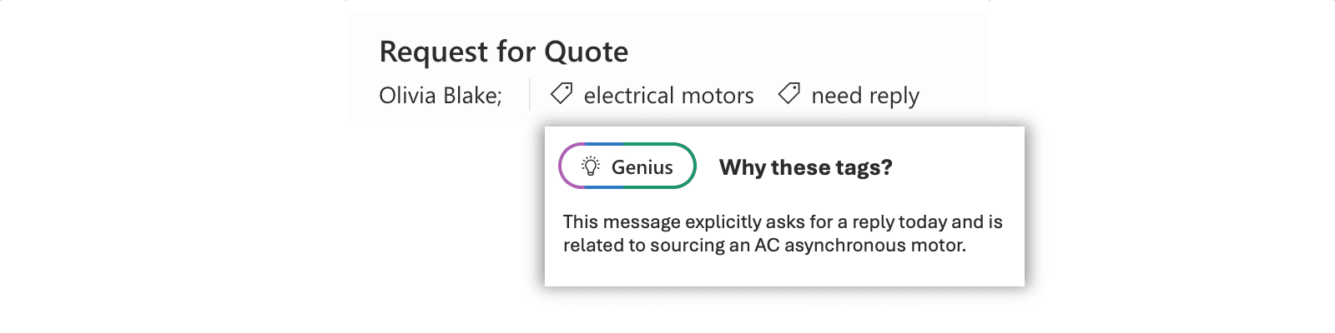Viewport: 1335px width, 333px height.
Task: Select the need reply tag label
Action: pyautogui.click(x=864, y=96)
